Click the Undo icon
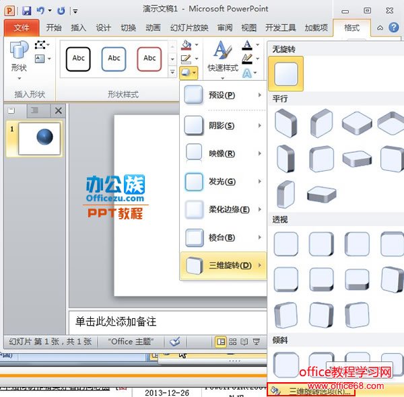This screenshot has height=397, width=404. [x=40, y=11]
